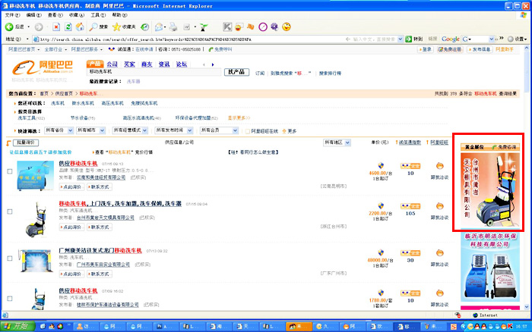This screenshot has height=332, width=532.
Task: Click the Refresh page icon
Action: pyautogui.click(x=68, y=27)
